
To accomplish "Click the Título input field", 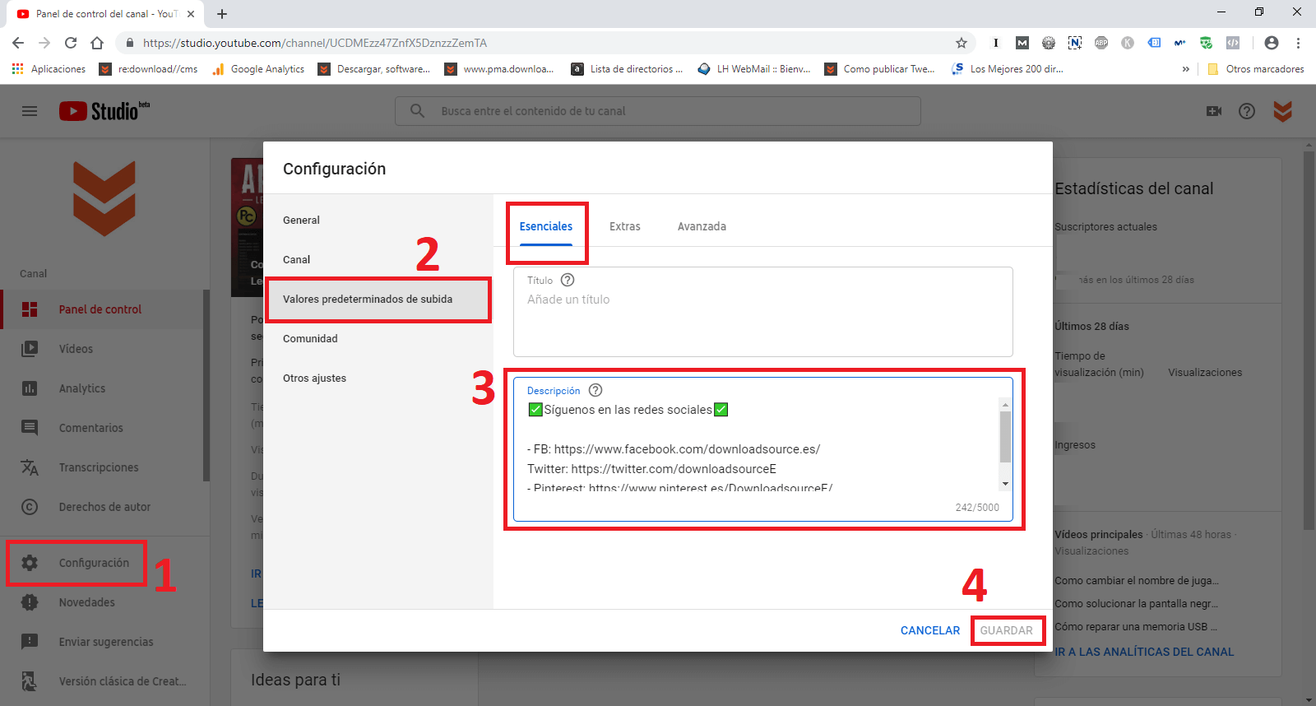I will [763, 312].
